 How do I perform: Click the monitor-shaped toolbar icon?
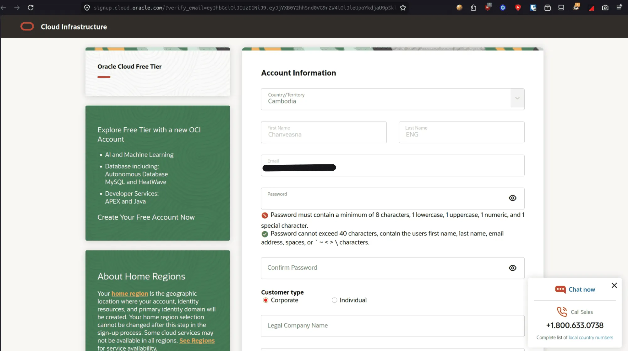[561, 8]
